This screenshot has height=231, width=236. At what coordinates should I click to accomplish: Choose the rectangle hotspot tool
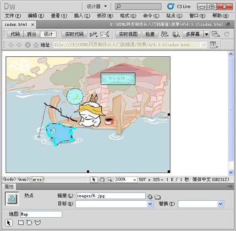21,223
